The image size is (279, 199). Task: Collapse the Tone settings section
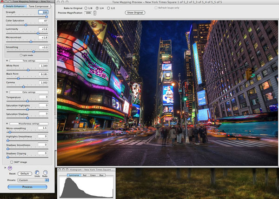7,60
